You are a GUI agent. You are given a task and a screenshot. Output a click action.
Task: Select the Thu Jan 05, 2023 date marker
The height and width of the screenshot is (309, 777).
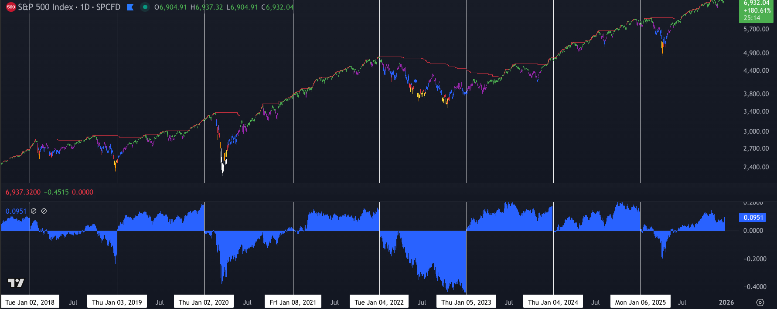pyautogui.click(x=466, y=302)
